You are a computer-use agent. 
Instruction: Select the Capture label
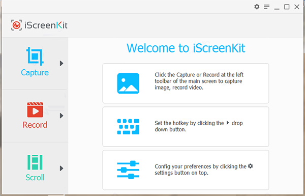click(35, 73)
